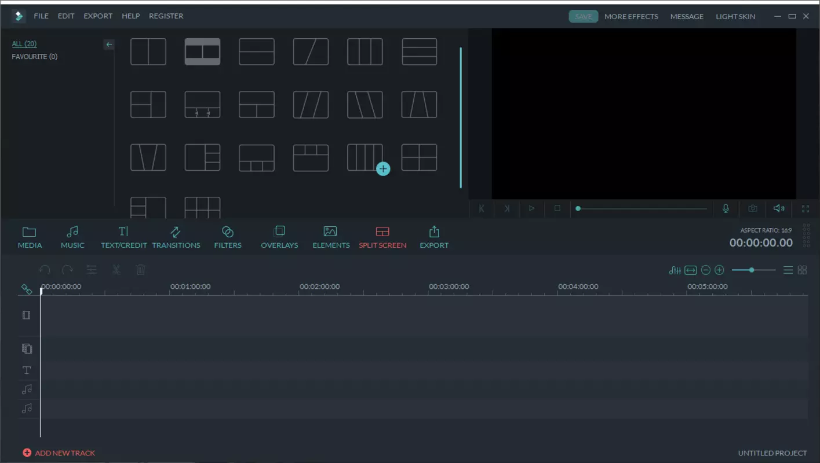The width and height of the screenshot is (820, 463).
Task: Click the Redo arrow in timeline toolbar
Action: [67, 270]
